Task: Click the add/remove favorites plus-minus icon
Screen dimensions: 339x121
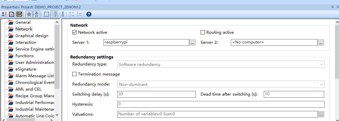Action: pyautogui.click(x=36, y=14)
